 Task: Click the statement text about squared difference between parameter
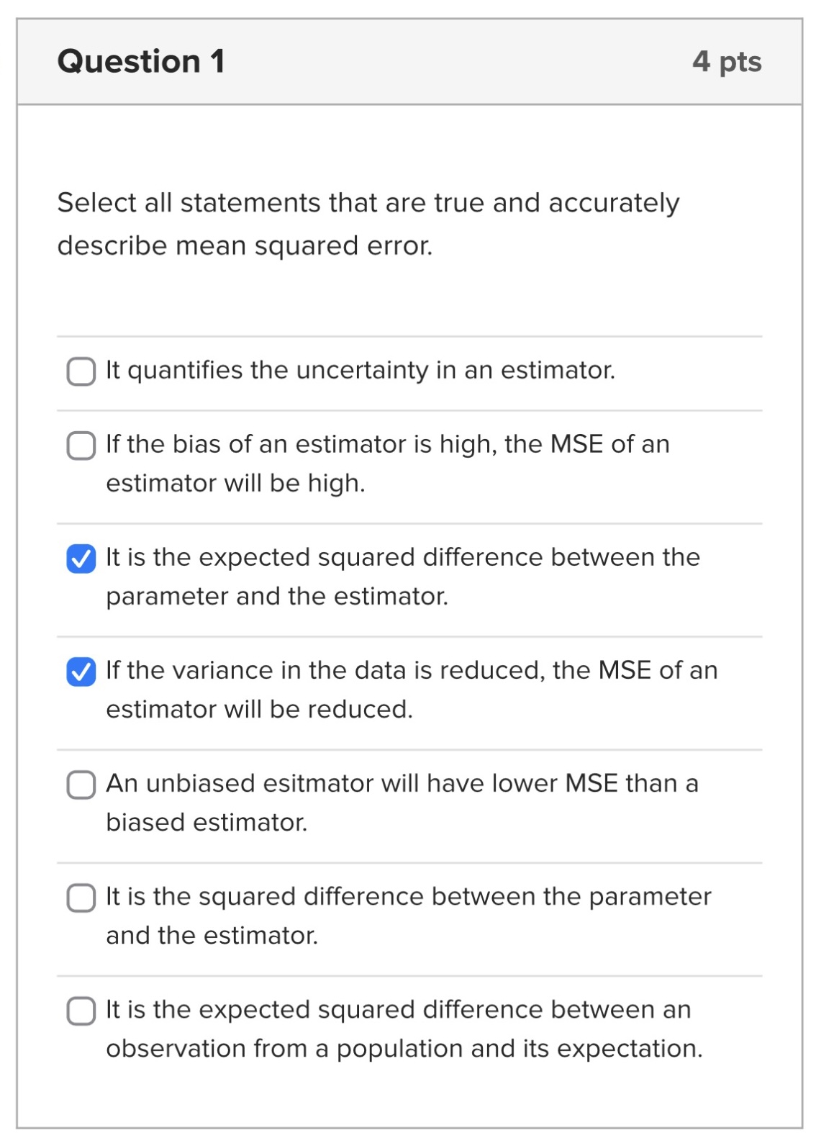coord(407,914)
